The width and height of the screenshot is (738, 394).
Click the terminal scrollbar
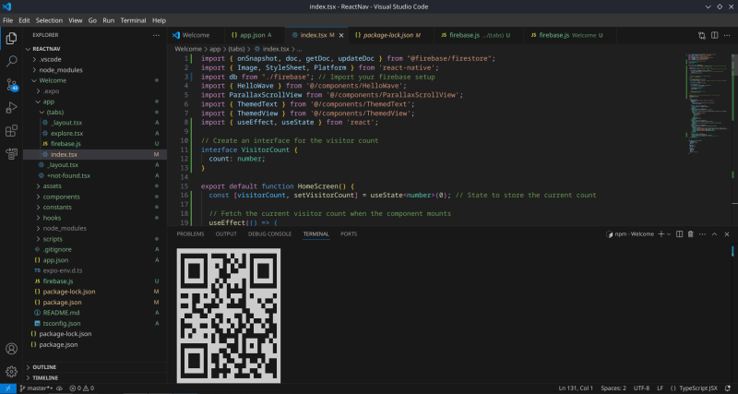[732, 251]
